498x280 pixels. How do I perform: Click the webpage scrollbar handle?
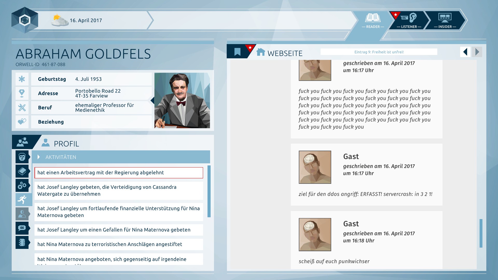click(481, 233)
